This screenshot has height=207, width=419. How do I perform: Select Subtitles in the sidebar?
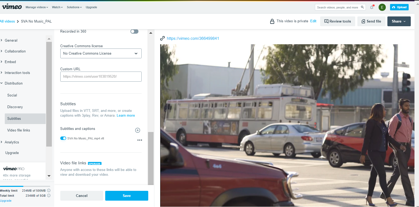click(x=25, y=118)
